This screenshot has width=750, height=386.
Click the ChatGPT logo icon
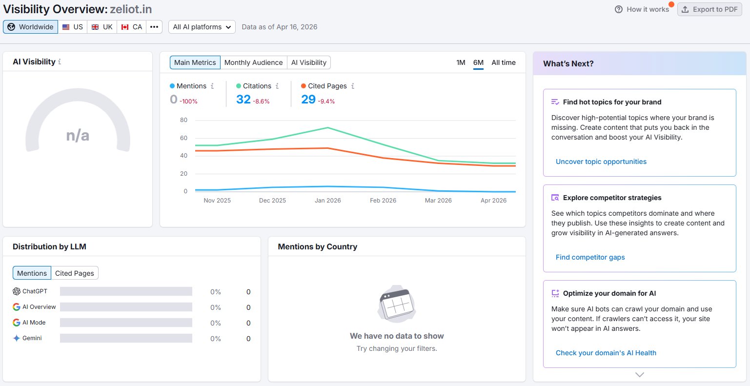click(17, 291)
